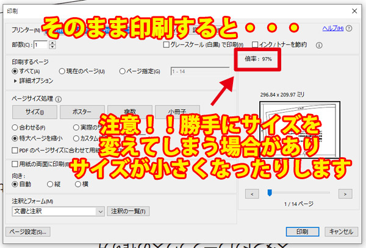Click the 97% scale value text
Screen dimensions: 366x248
pos(267,59)
